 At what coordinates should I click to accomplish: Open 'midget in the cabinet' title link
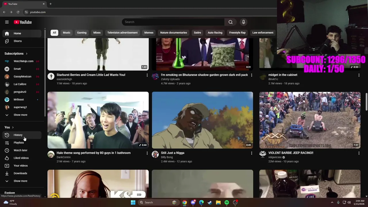tap(283, 75)
